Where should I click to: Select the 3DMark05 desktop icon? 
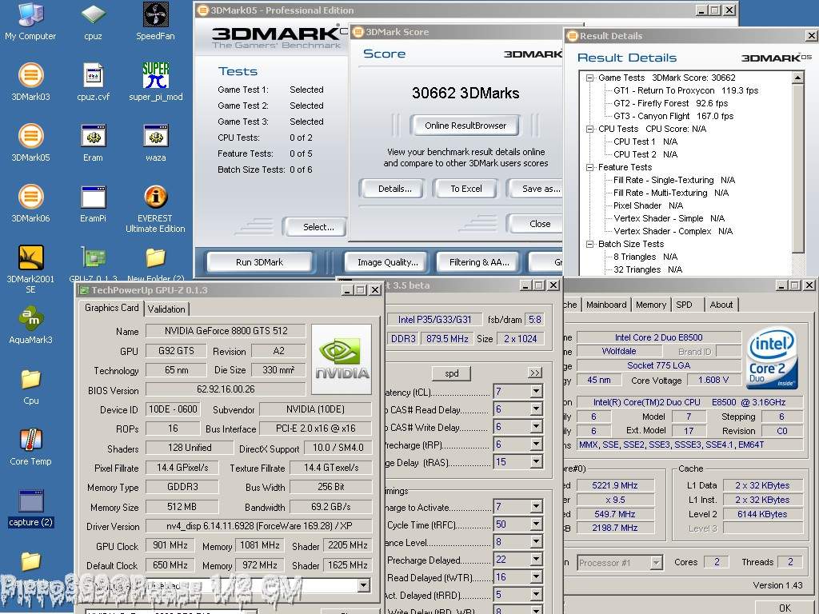(x=30, y=142)
